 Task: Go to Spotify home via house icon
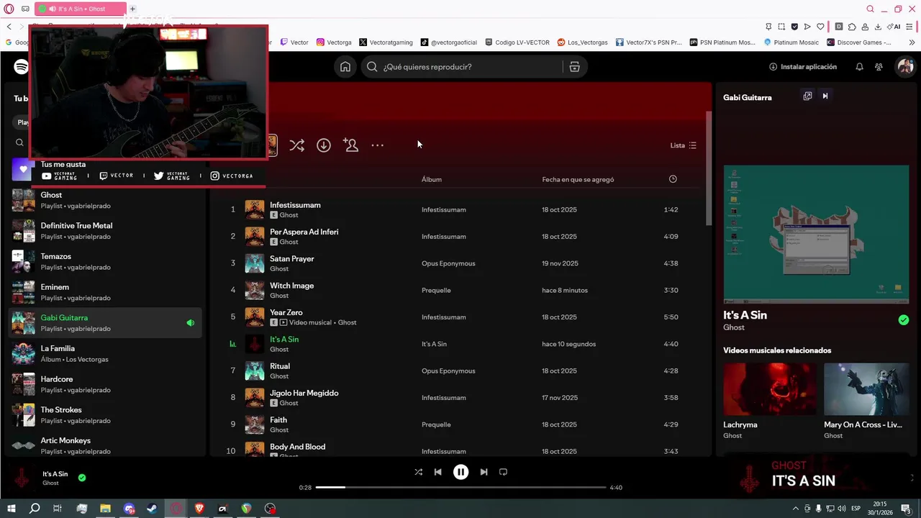point(345,67)
